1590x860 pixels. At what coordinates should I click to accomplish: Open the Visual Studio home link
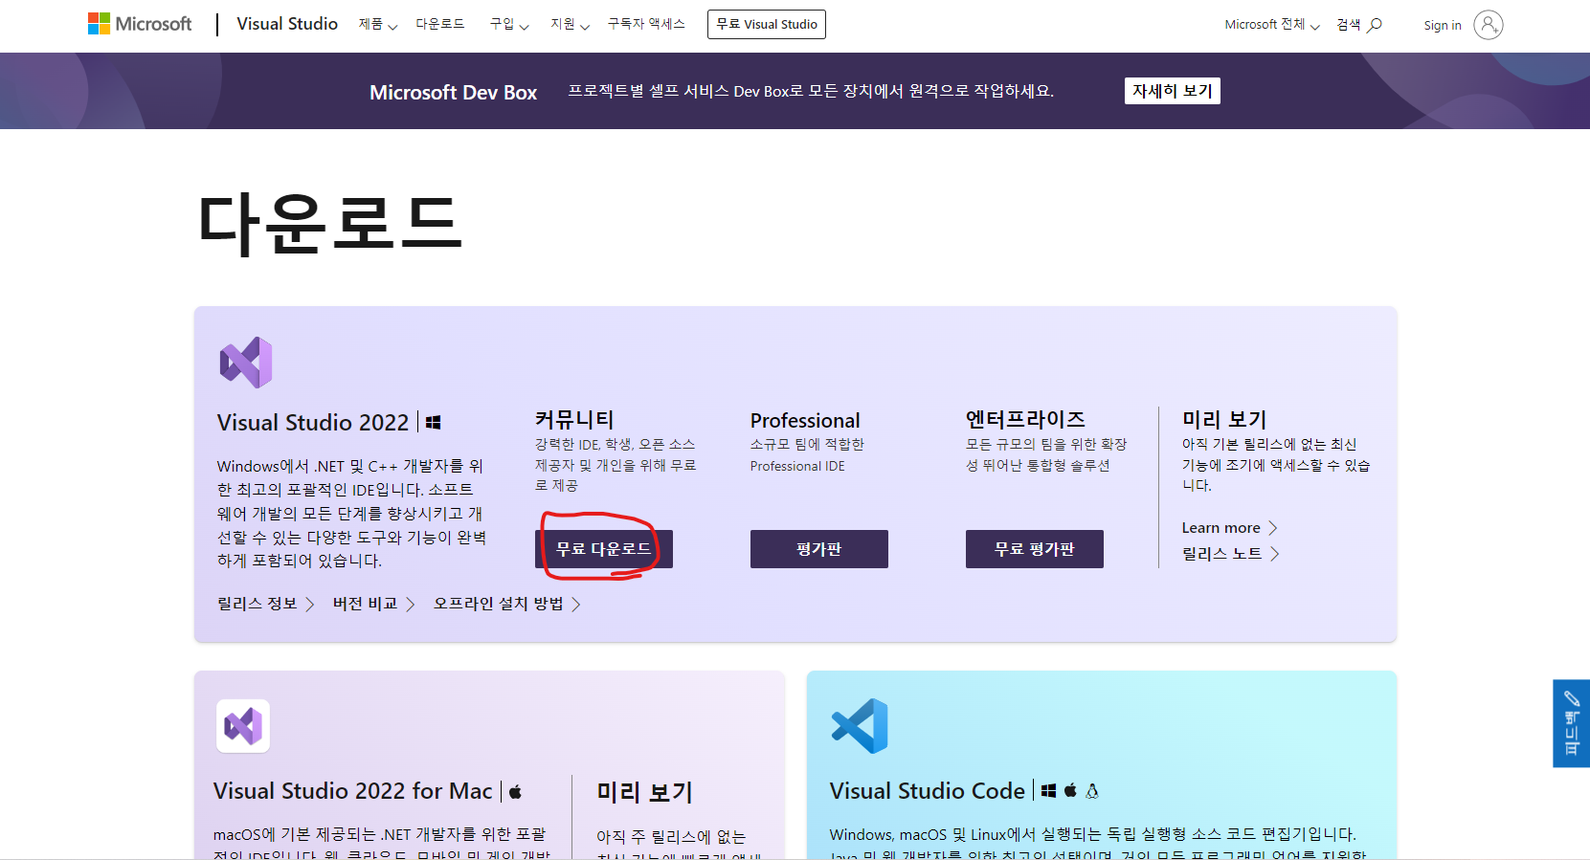point(287,24)
